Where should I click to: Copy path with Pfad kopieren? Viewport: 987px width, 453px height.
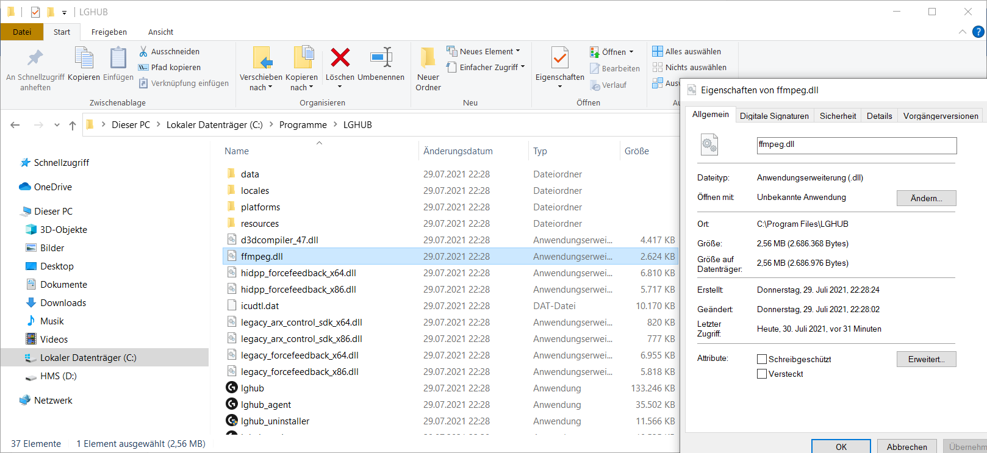[x=169, y=68]
